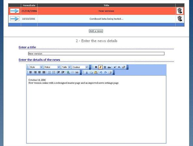Justify the text

[44, 72]
